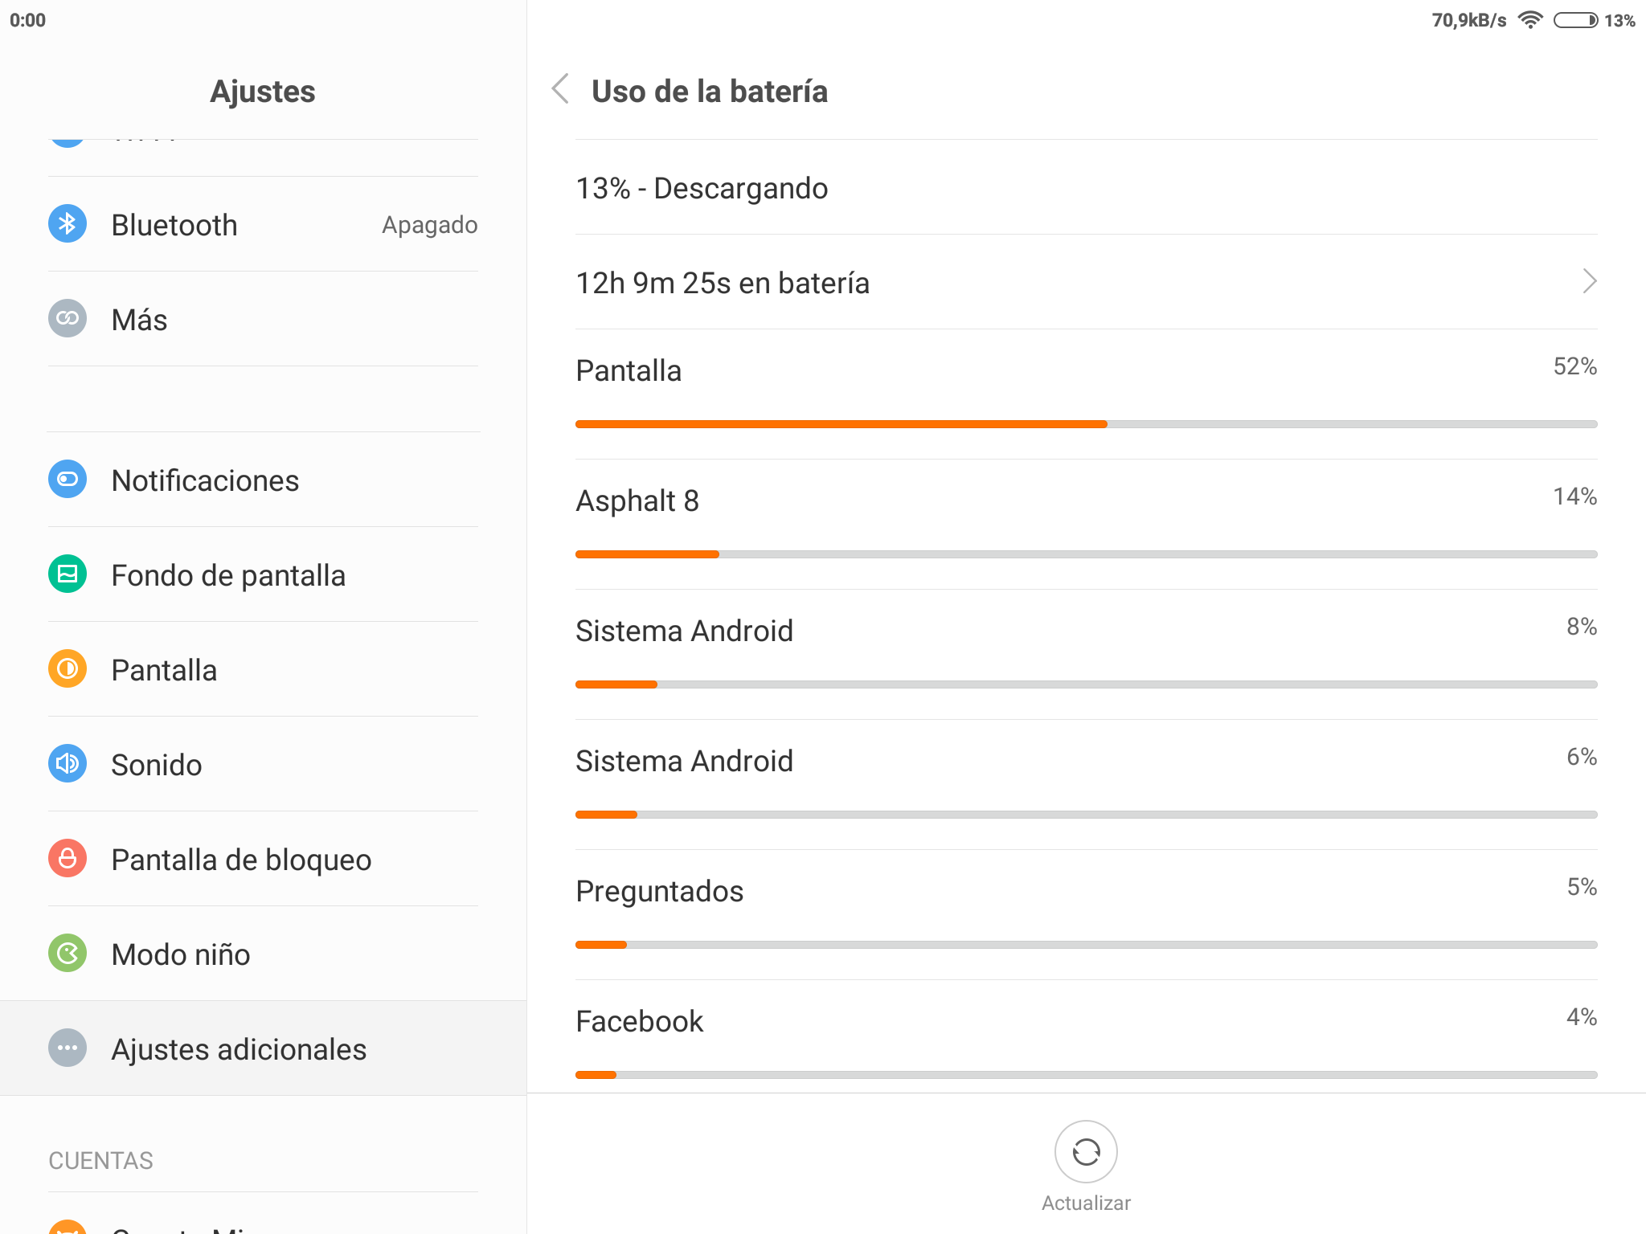Go back using the arrow by Uso de la batería
This screenshot has width=1646, height=1234.
tap(561, 89)
